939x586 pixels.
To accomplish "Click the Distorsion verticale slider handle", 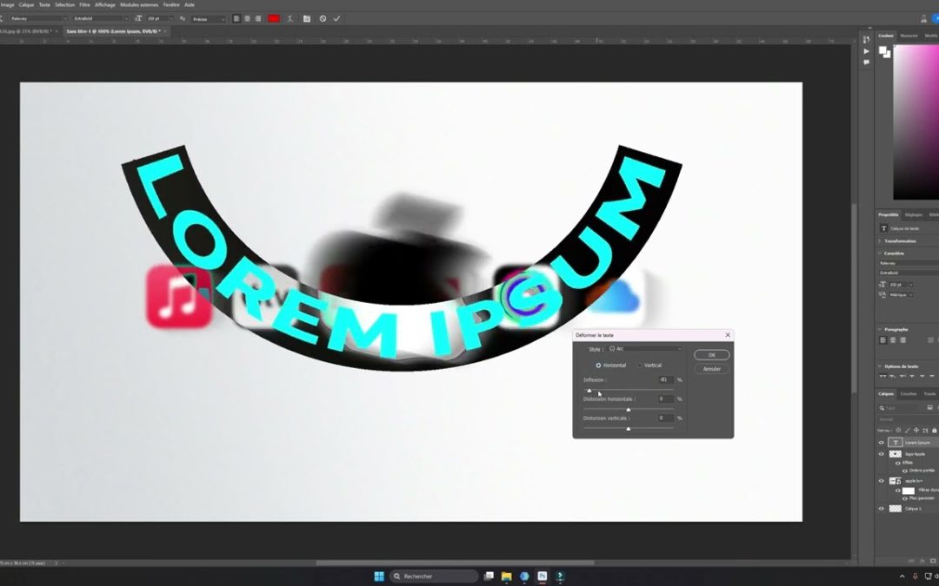I will (629, 429).
